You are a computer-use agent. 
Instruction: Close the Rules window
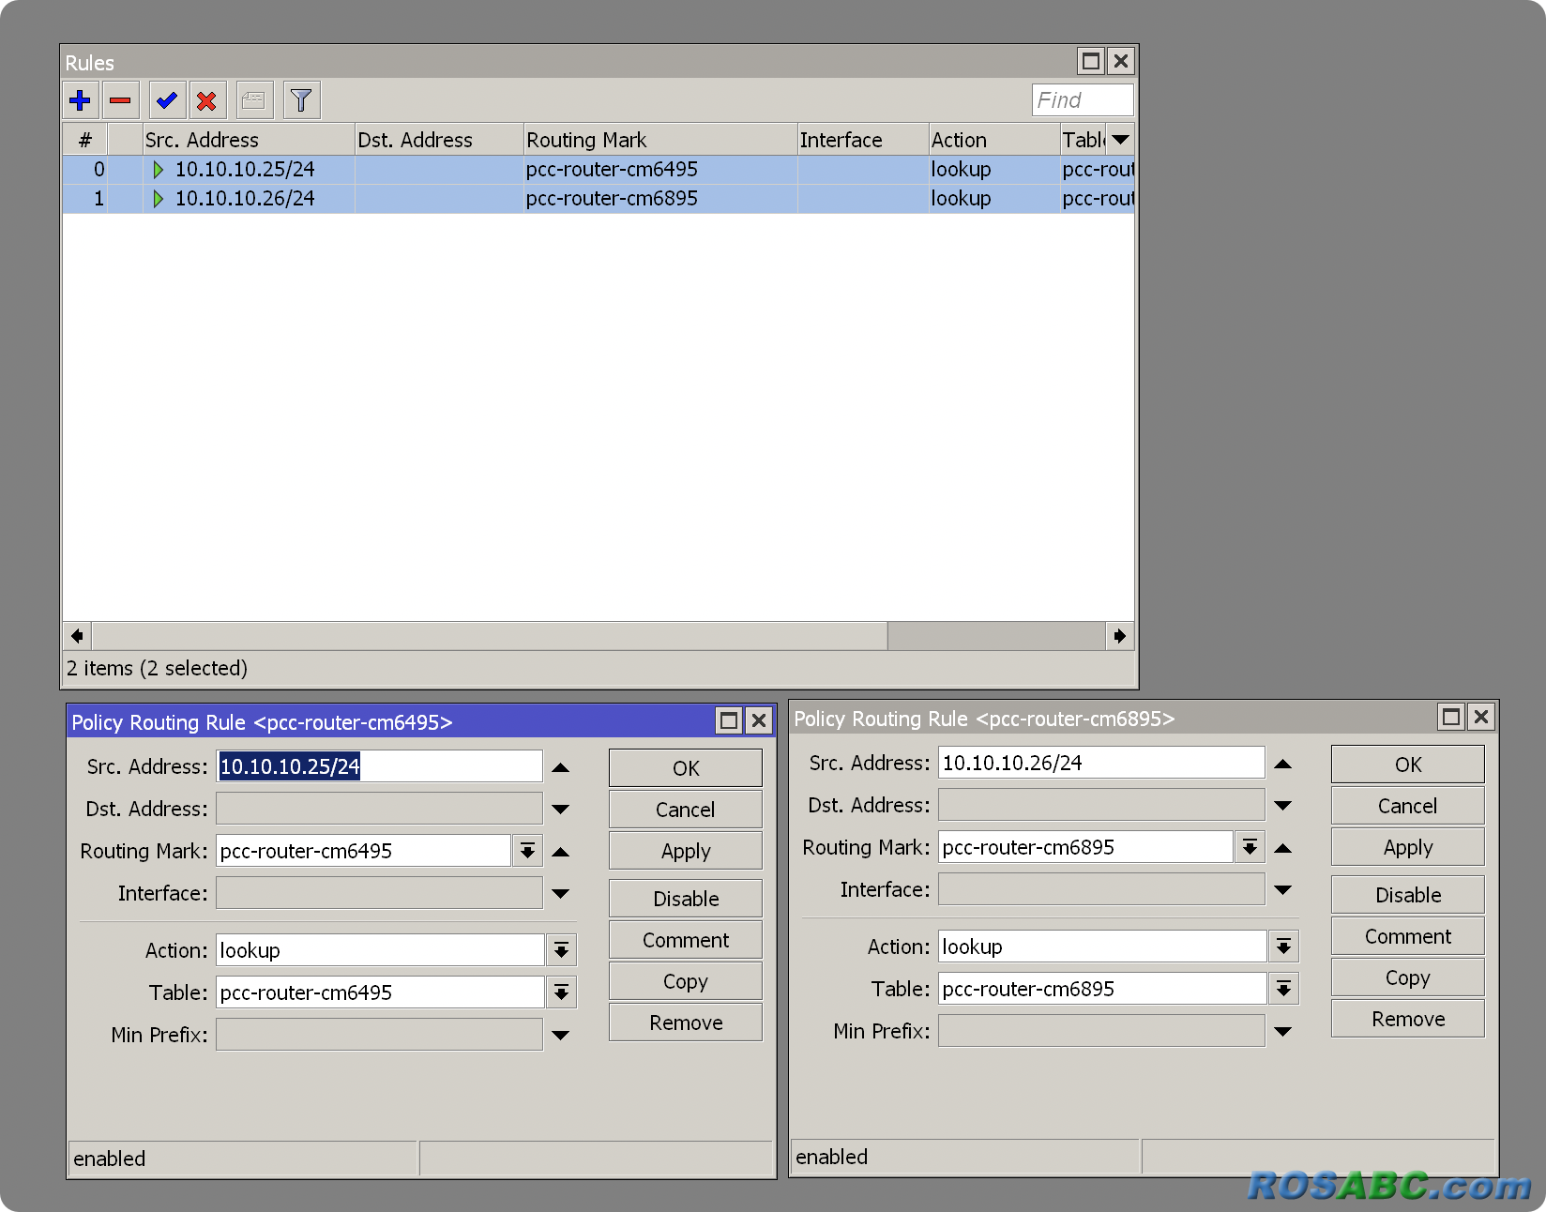click(x=1121, y=62)
